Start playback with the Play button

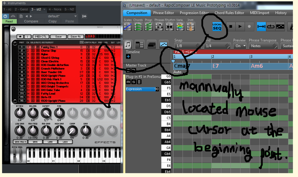[240, 26]
